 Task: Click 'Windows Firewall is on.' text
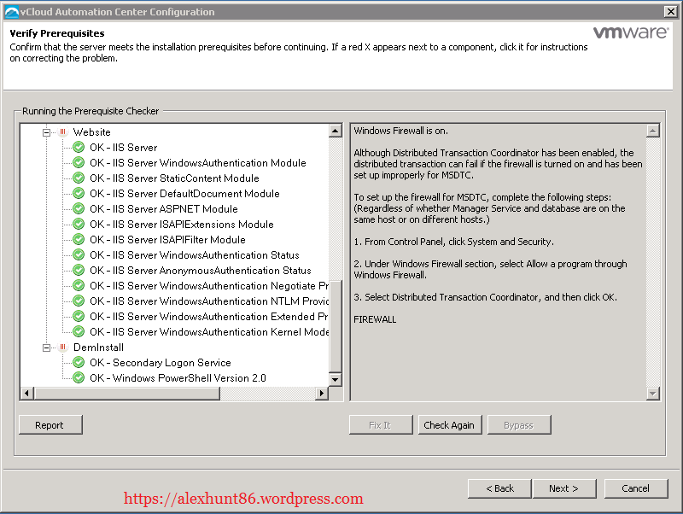coord(400,131)
